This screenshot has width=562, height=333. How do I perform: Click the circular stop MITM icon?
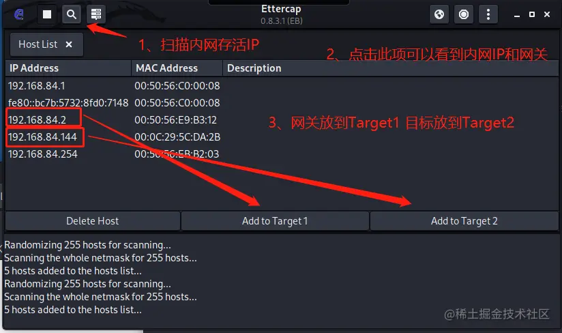click(463, 14)
